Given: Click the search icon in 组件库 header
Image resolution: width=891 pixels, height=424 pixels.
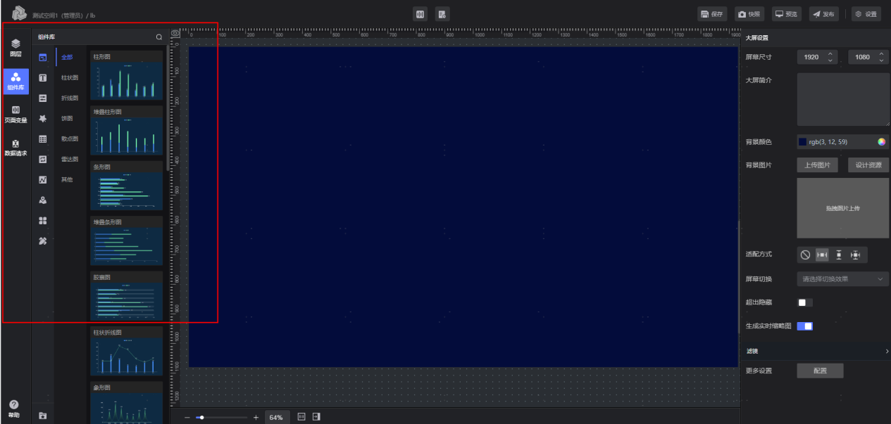Looking at the screenshot, I should (159, 37).
